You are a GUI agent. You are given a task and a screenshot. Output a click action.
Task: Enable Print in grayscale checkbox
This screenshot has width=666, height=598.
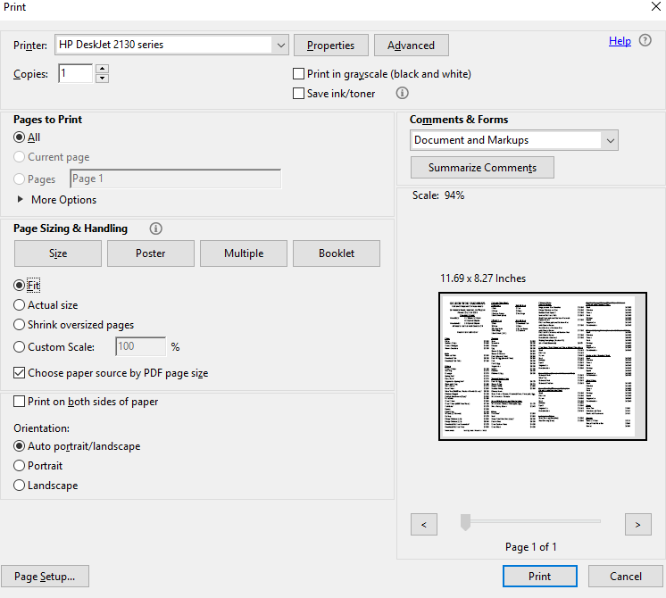(x=299, y=74)
